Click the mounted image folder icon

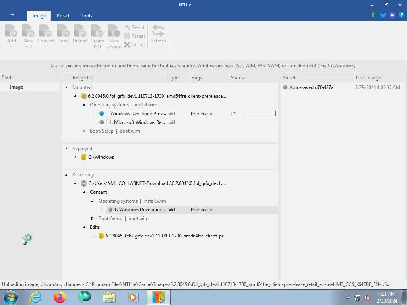click(x=83, y=96)
